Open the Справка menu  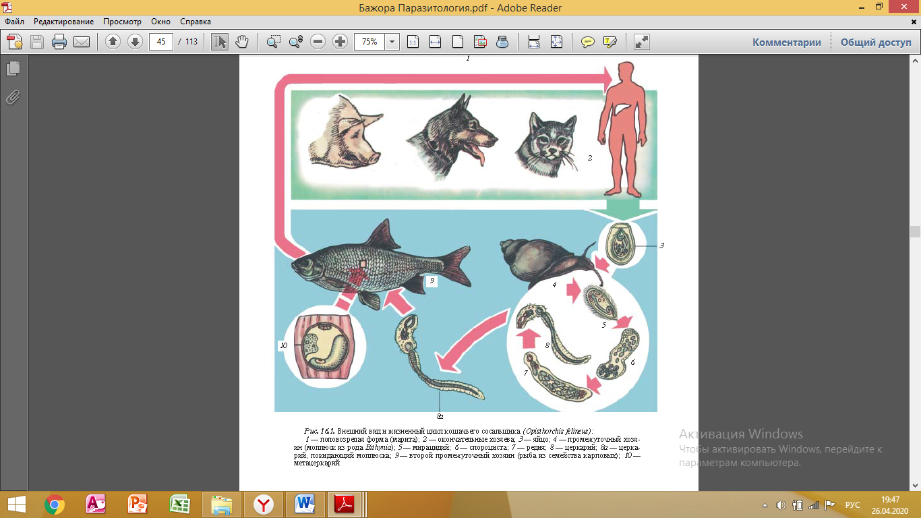click(196, 22)
